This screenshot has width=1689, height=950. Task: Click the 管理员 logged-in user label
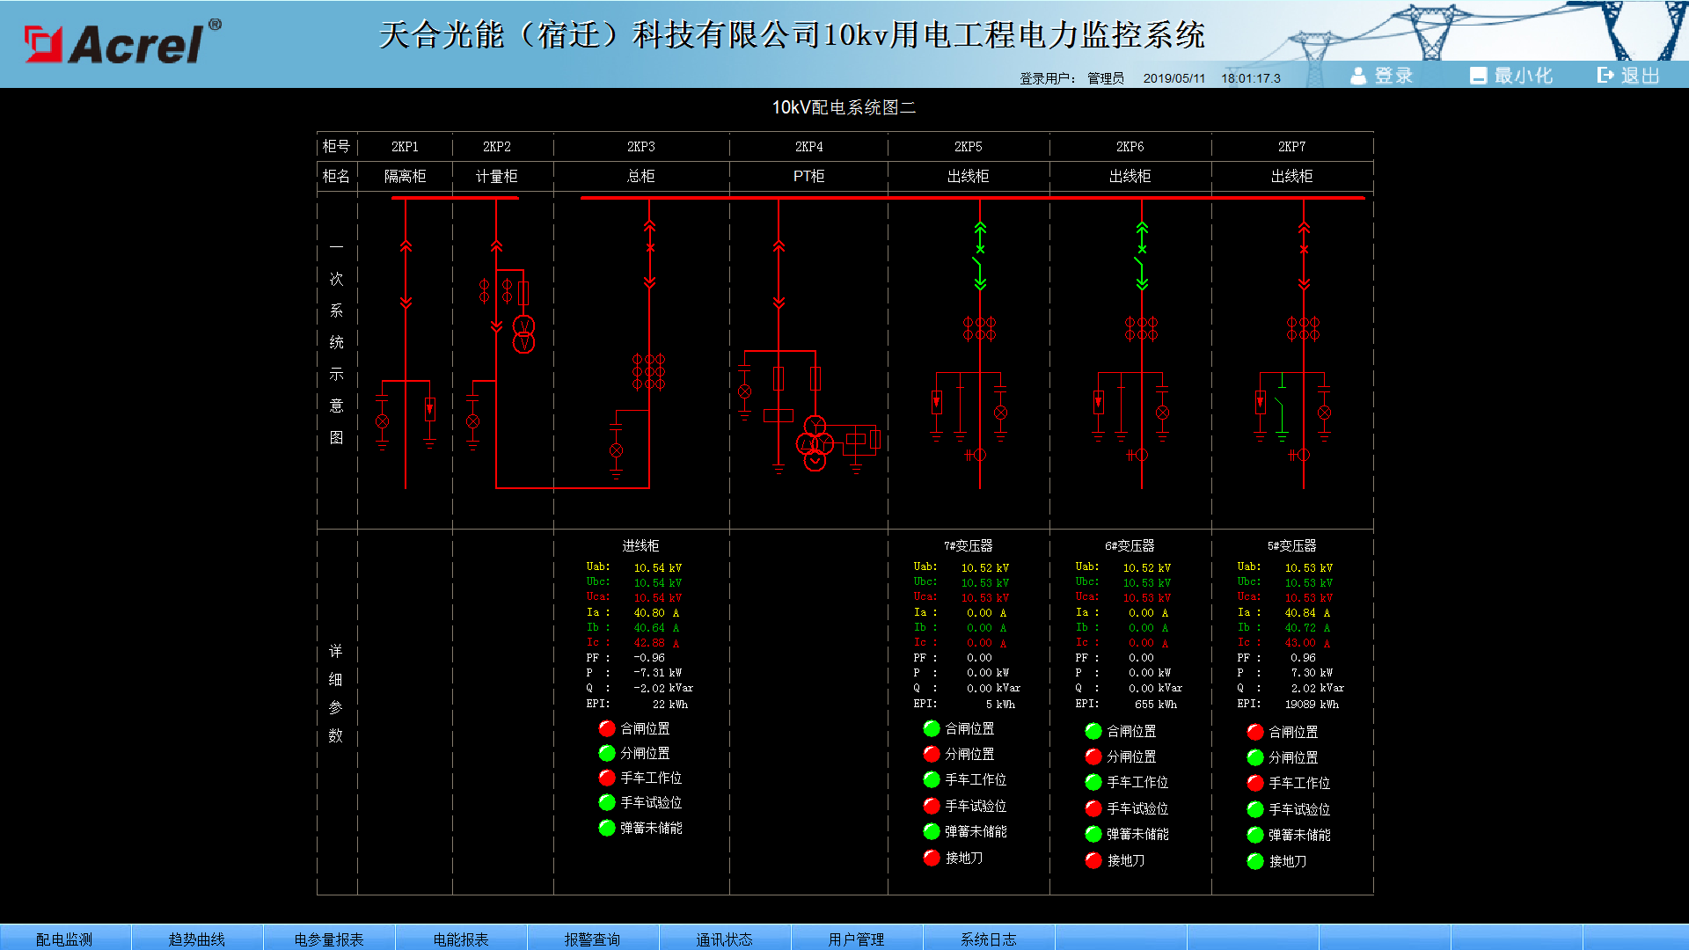[x=1105, y=78]
